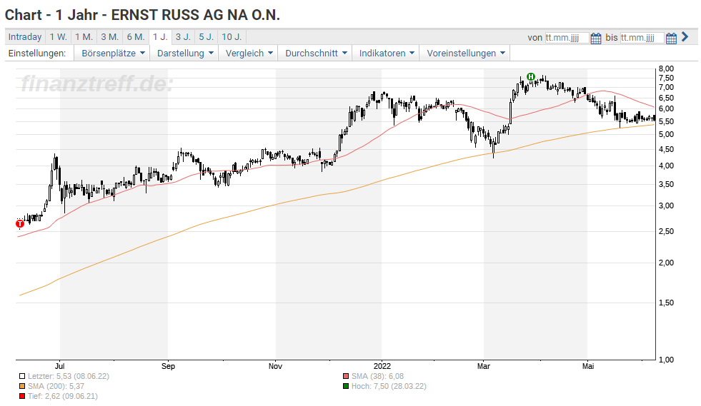Viewport: 701px width, 406px height.
Task: Click the red T low marker
Action: tap(20, 224)
